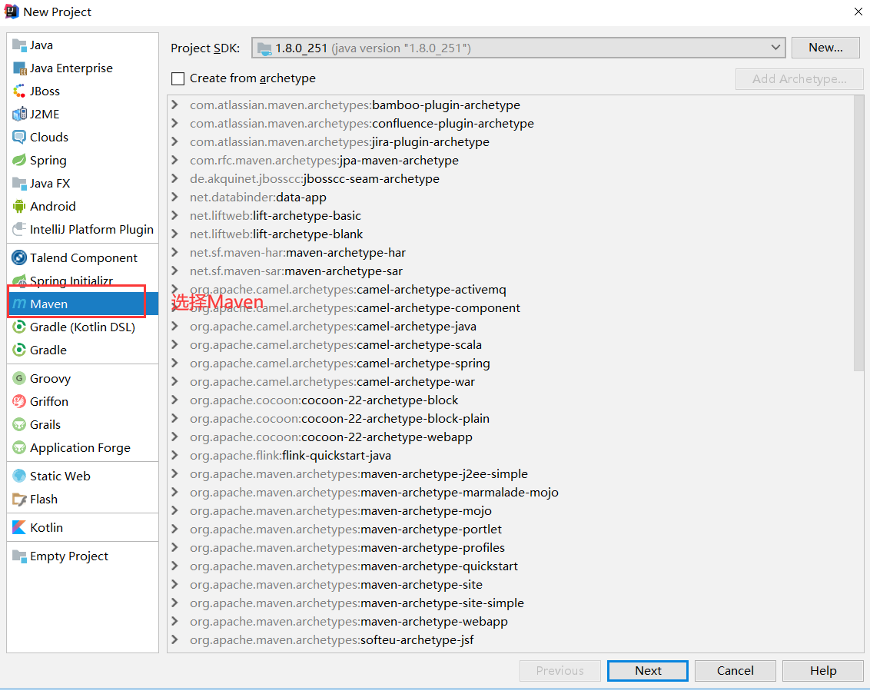The height and width of the screenshot is (694, 870).
Task: Expand the jira-plugin-archetype node
Action: pos(174,141)
